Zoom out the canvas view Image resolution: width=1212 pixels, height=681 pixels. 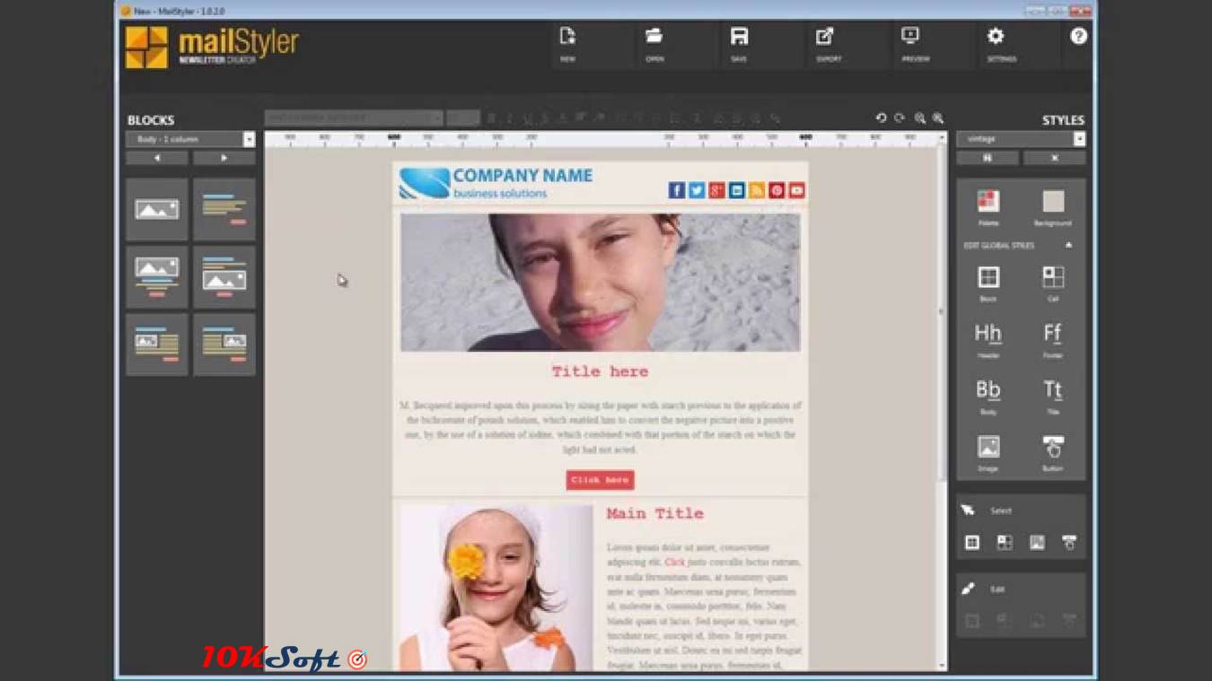[919, 118]
